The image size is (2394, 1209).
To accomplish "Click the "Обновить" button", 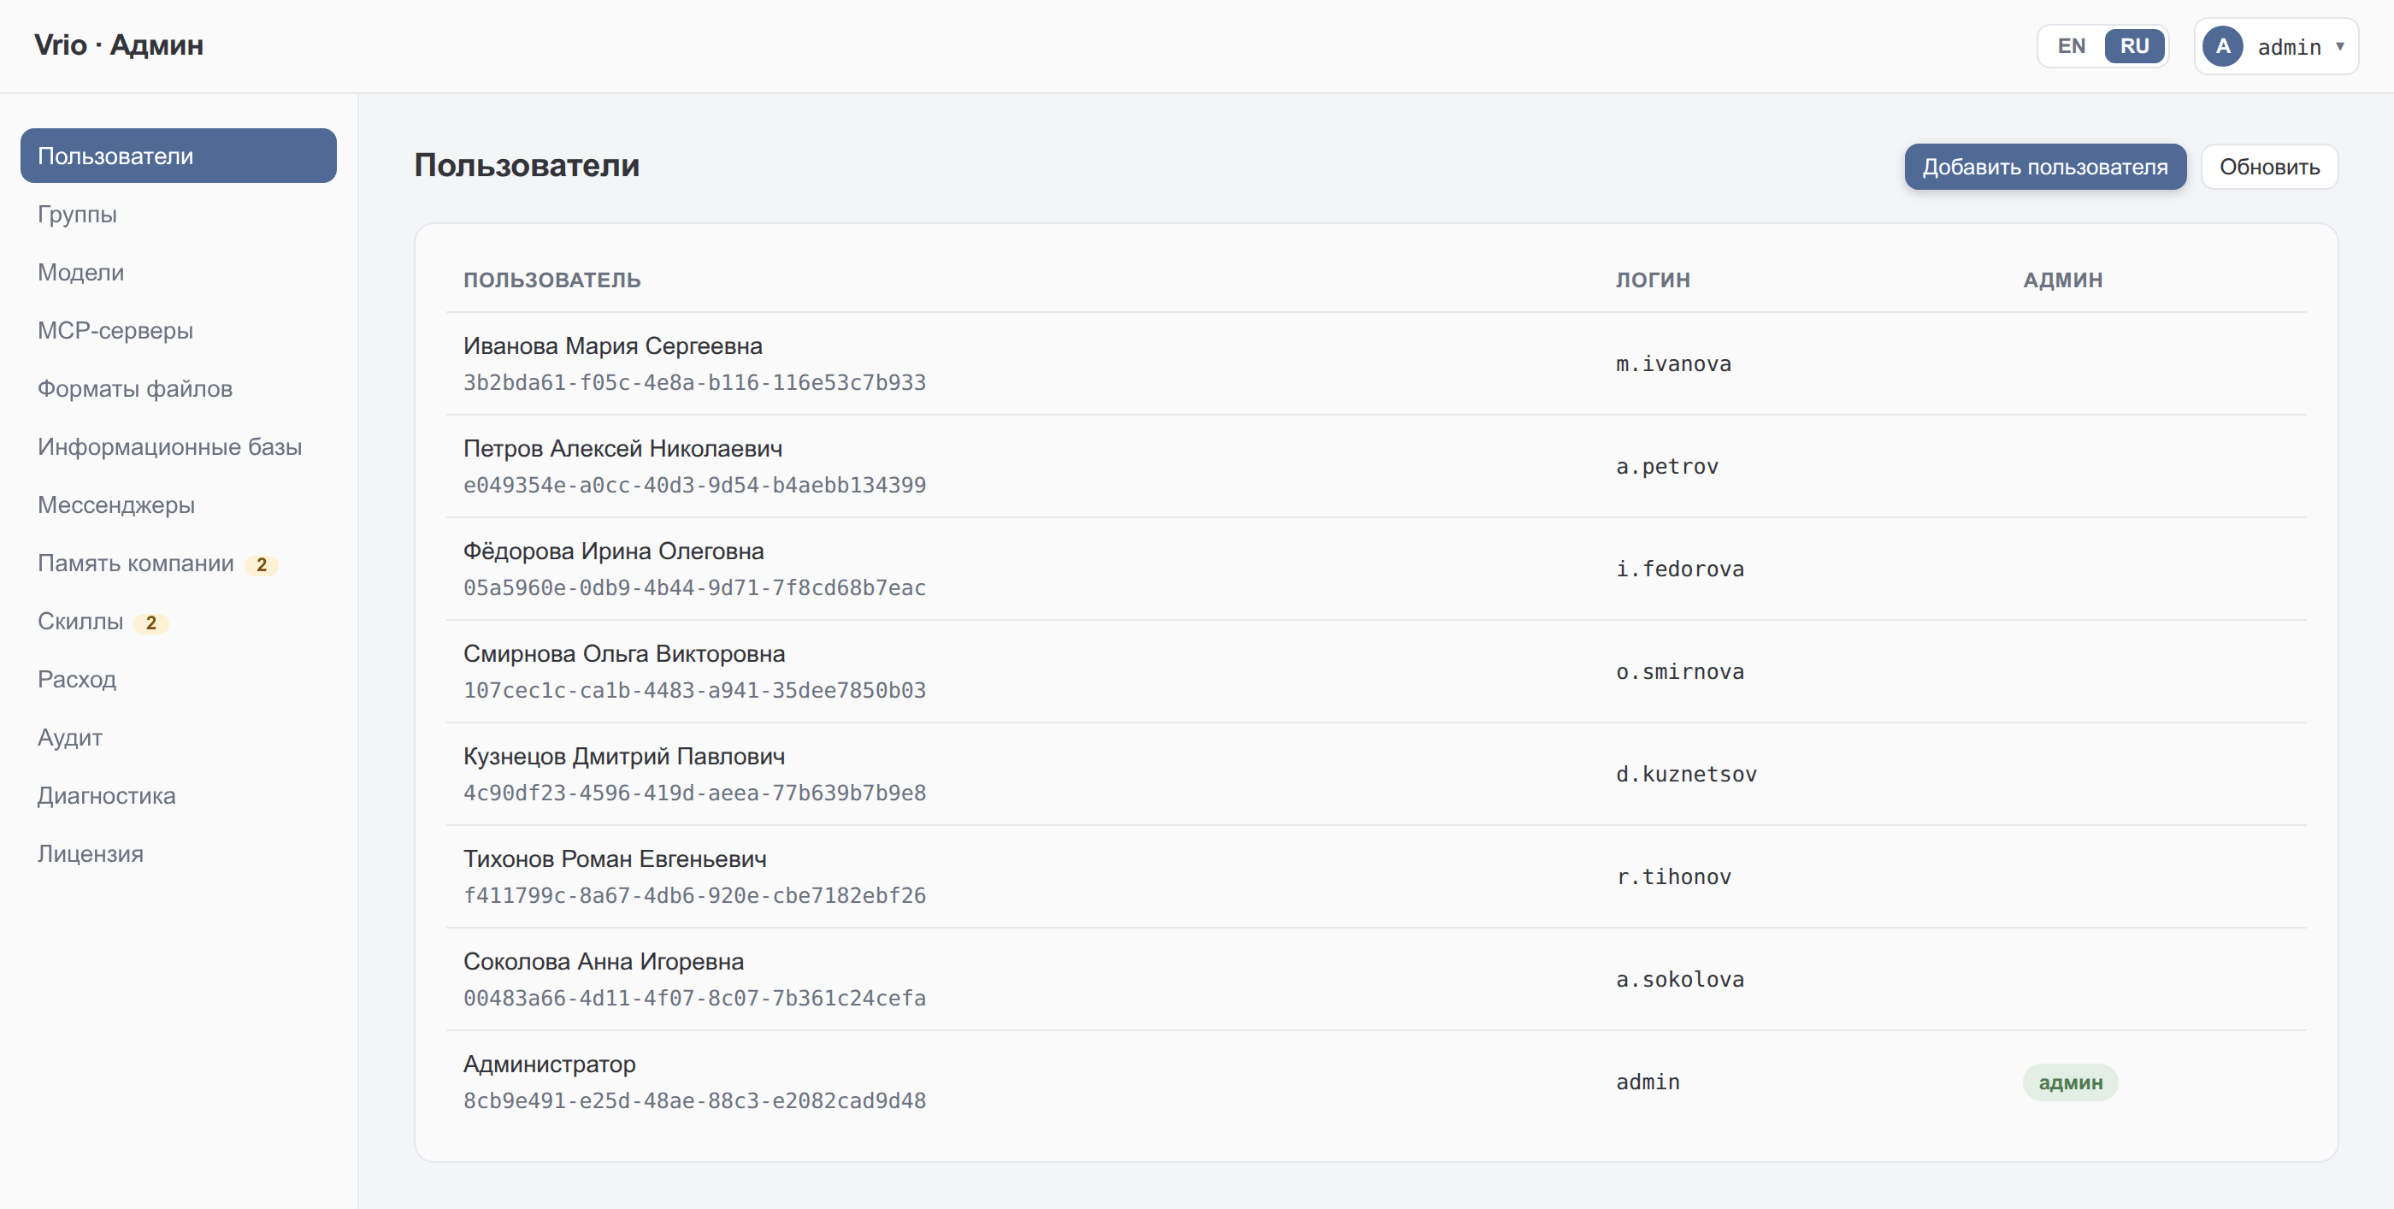I will point(2268,168).
